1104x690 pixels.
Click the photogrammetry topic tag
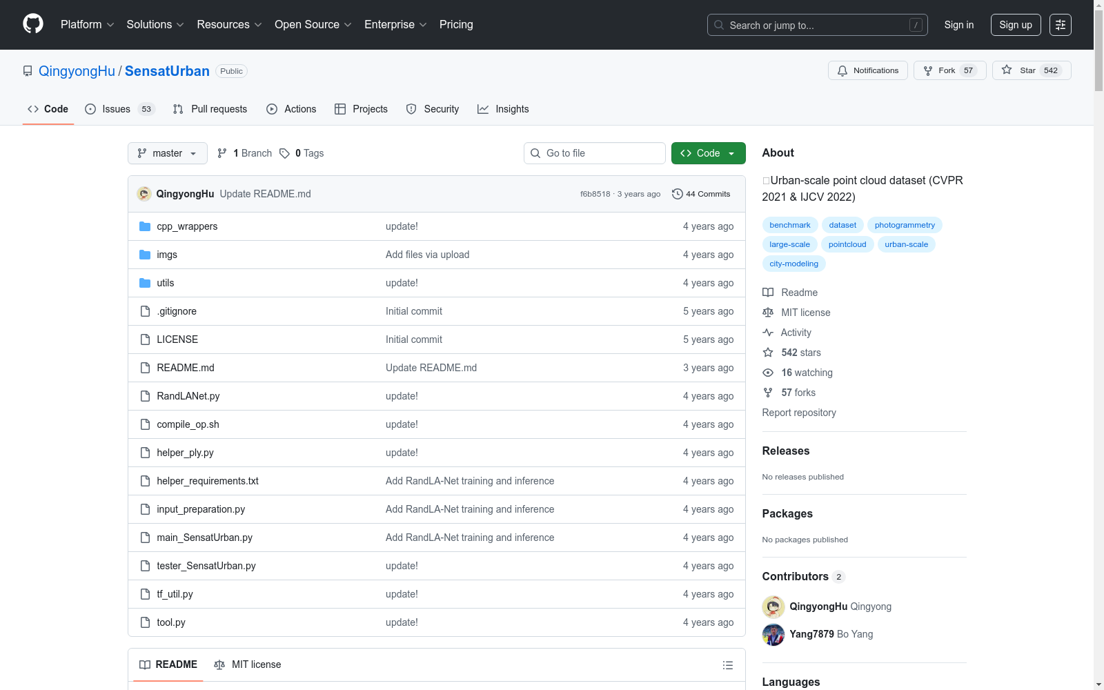[x=905, y=225]
